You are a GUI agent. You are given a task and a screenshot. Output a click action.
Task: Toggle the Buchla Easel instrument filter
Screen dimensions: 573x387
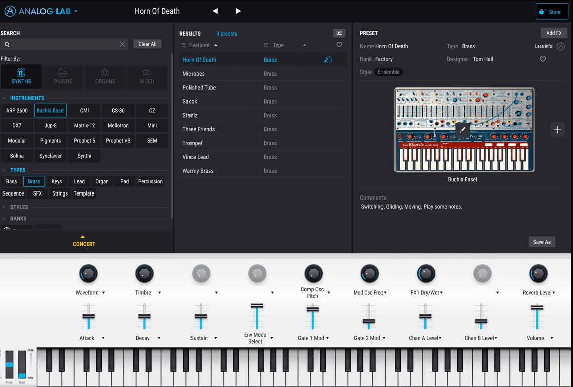click(x=50, y=110)
